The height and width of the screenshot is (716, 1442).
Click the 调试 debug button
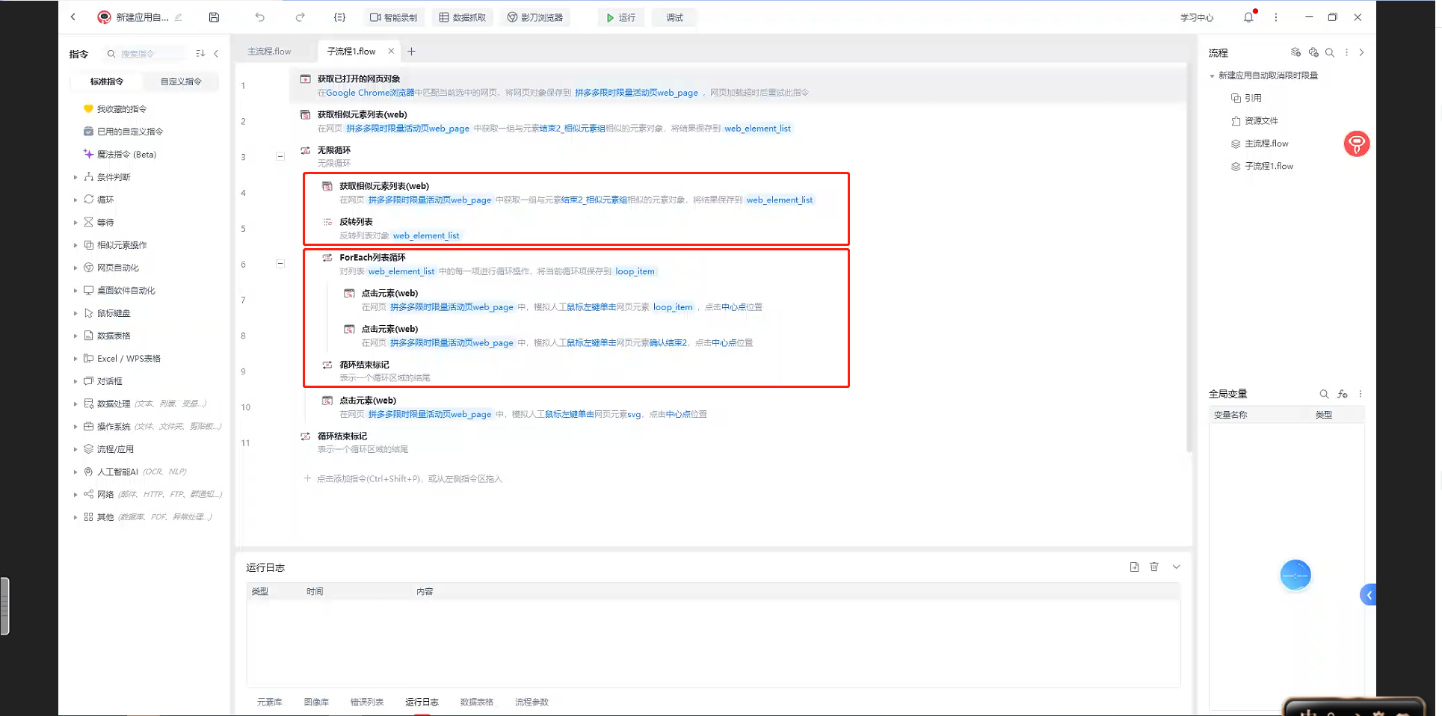pos(674,17)
